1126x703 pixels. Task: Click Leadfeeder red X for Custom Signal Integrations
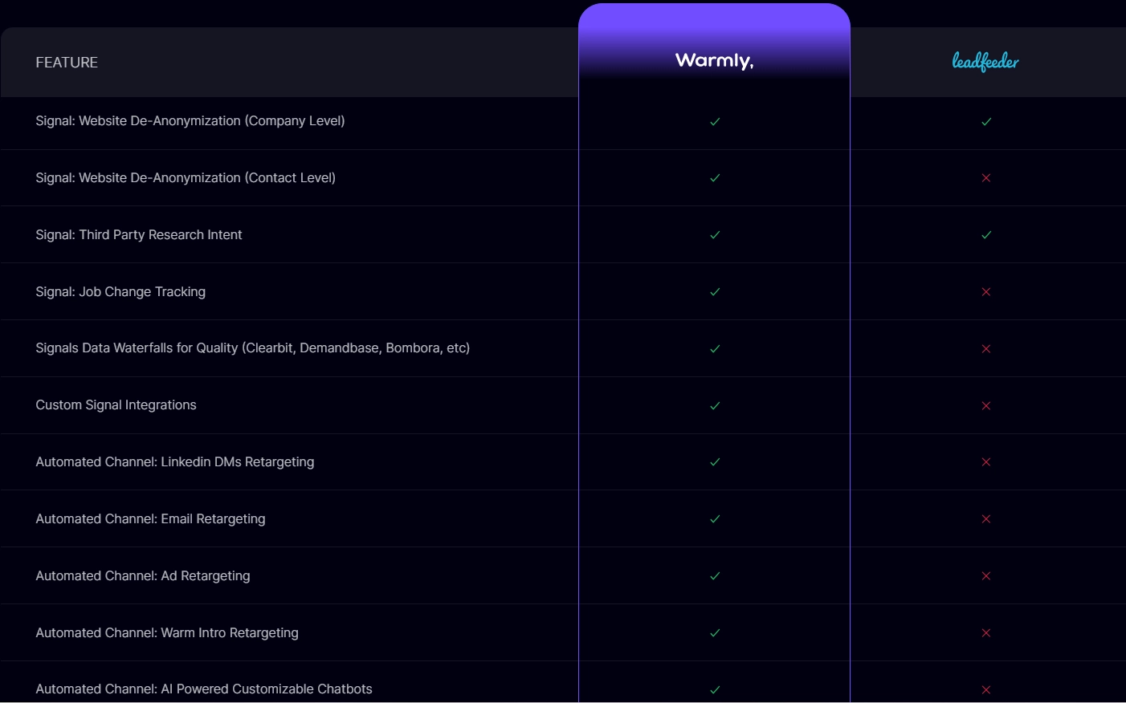(986, 406)
